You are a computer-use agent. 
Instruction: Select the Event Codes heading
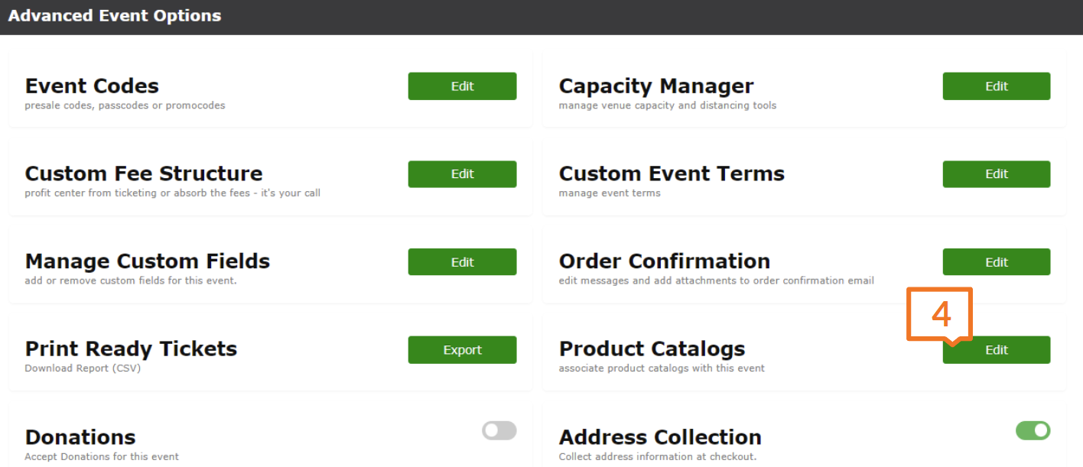coord(92,86)
